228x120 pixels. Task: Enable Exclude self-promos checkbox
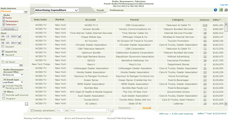pyautogui.click(x=4, y=95)
